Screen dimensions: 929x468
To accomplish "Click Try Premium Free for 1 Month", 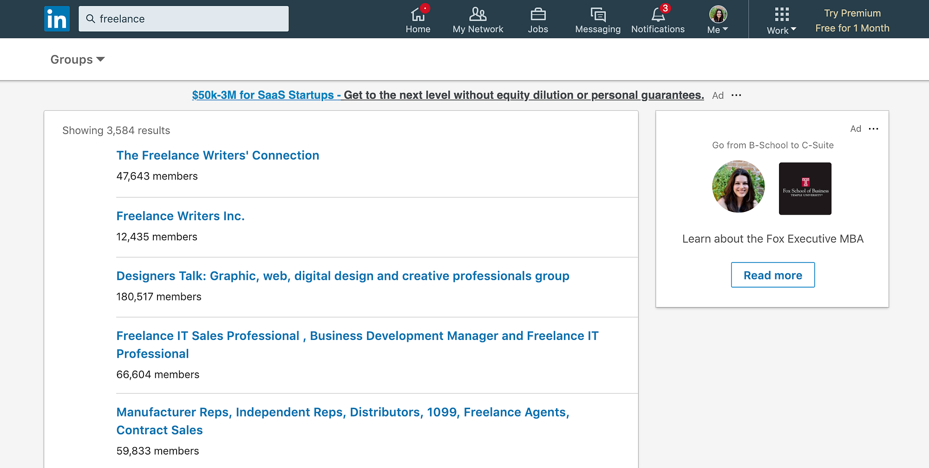I will (852, 20).
